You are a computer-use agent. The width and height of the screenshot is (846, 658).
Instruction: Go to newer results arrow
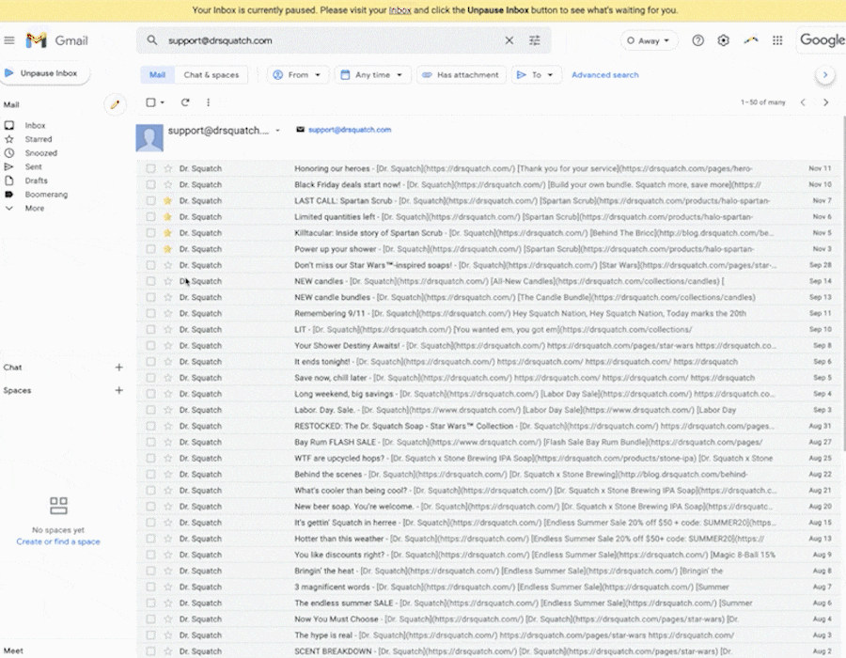(803, 102)
